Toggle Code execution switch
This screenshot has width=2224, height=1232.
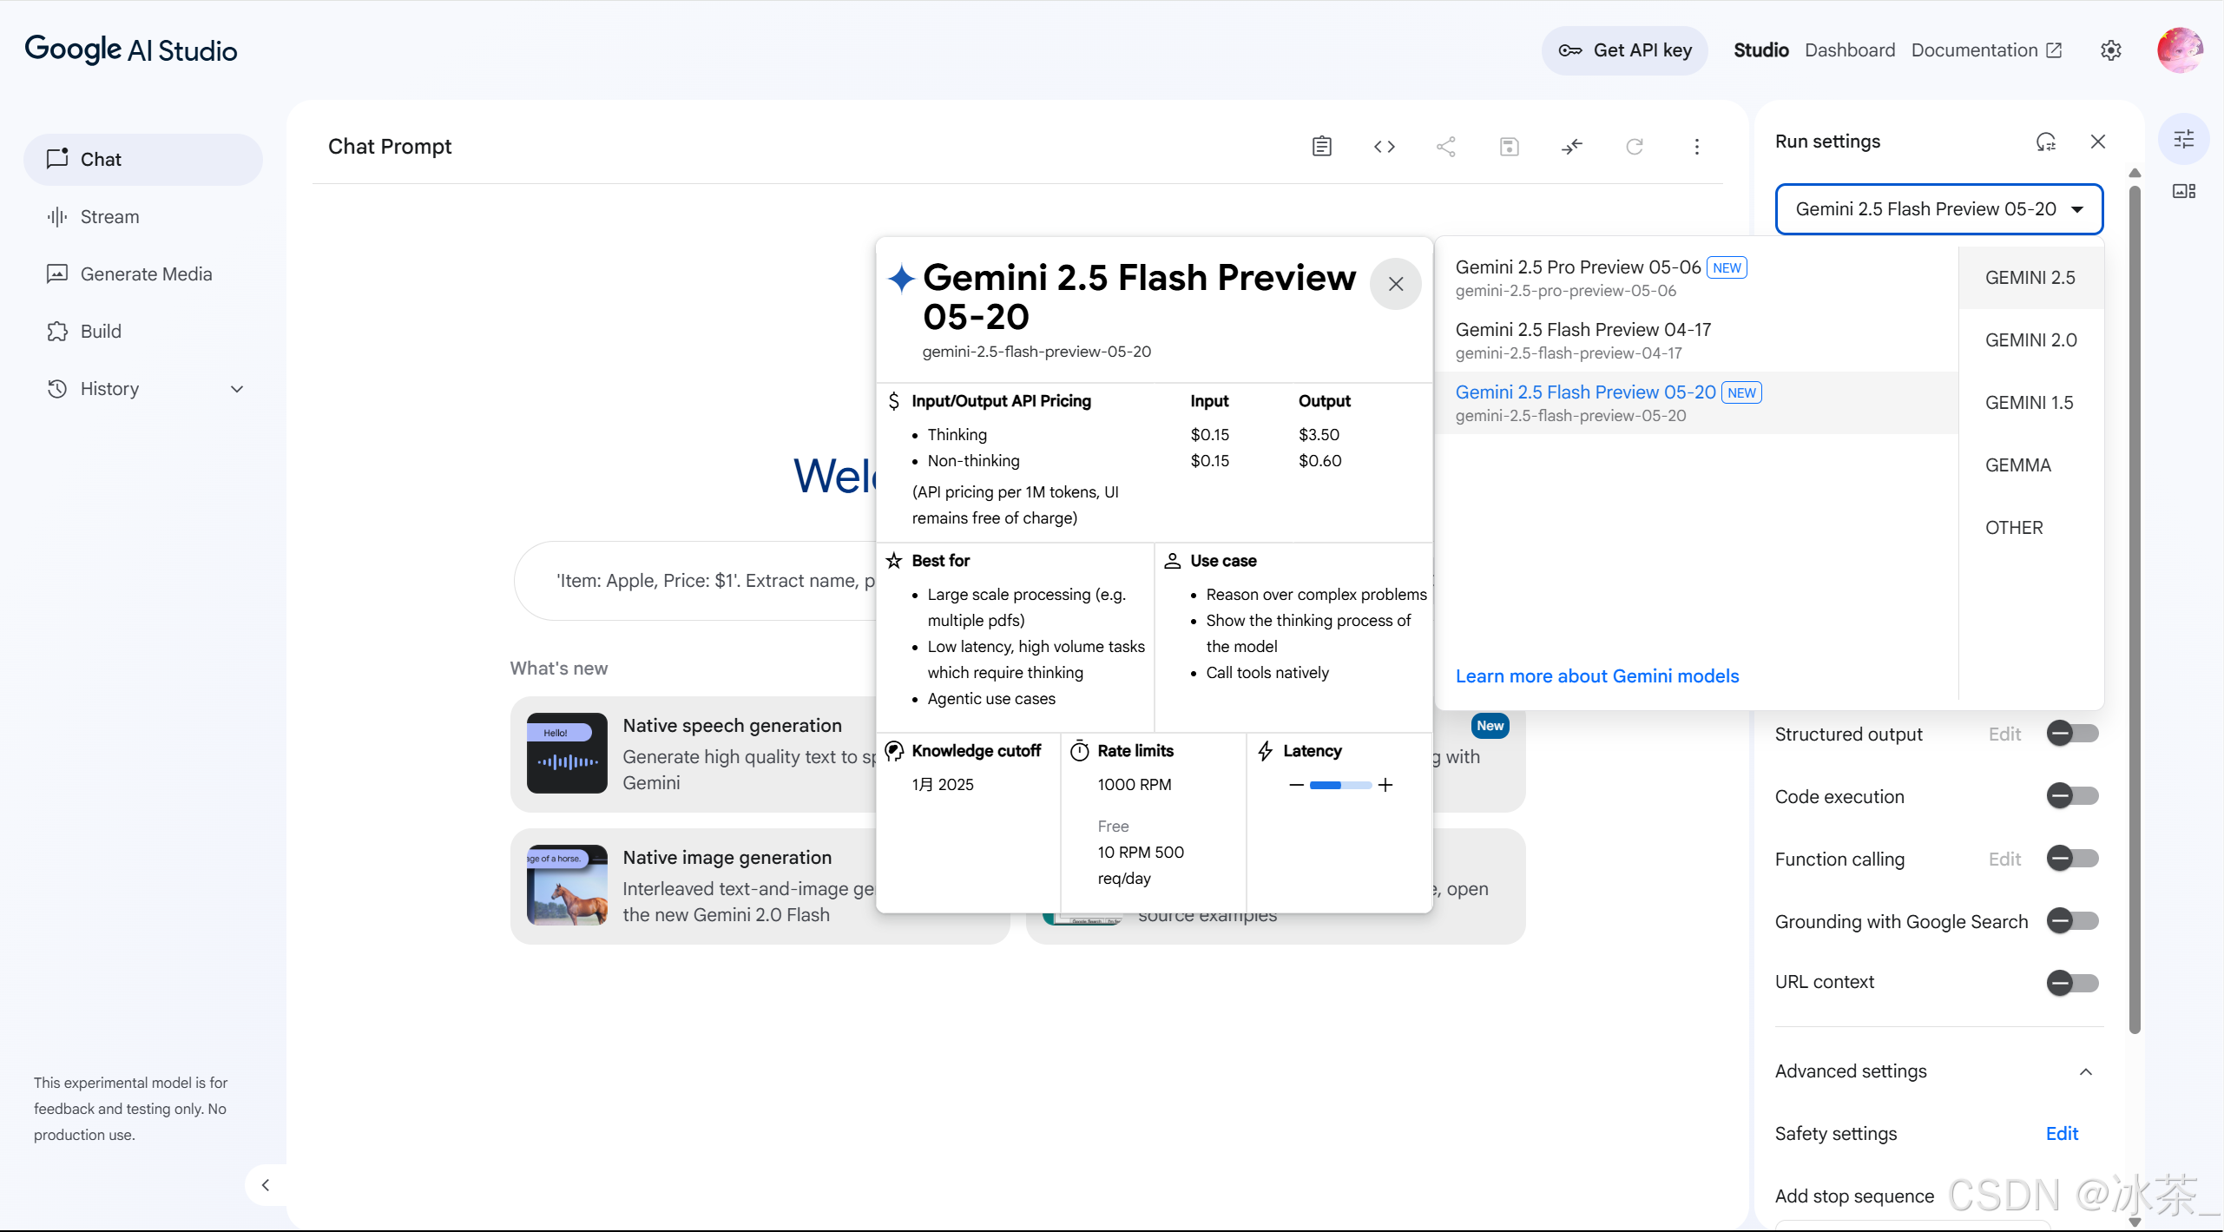(2072, 796)
